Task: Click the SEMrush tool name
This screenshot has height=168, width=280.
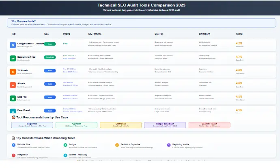Action: pyautogui.click(x=22, y=70)
